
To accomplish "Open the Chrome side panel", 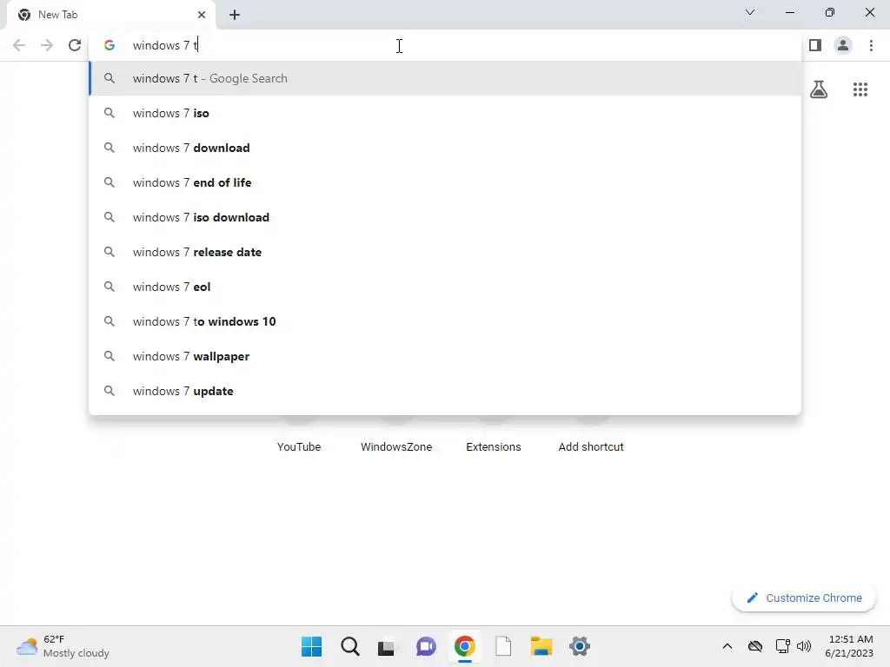I will [x=815, y=45].
